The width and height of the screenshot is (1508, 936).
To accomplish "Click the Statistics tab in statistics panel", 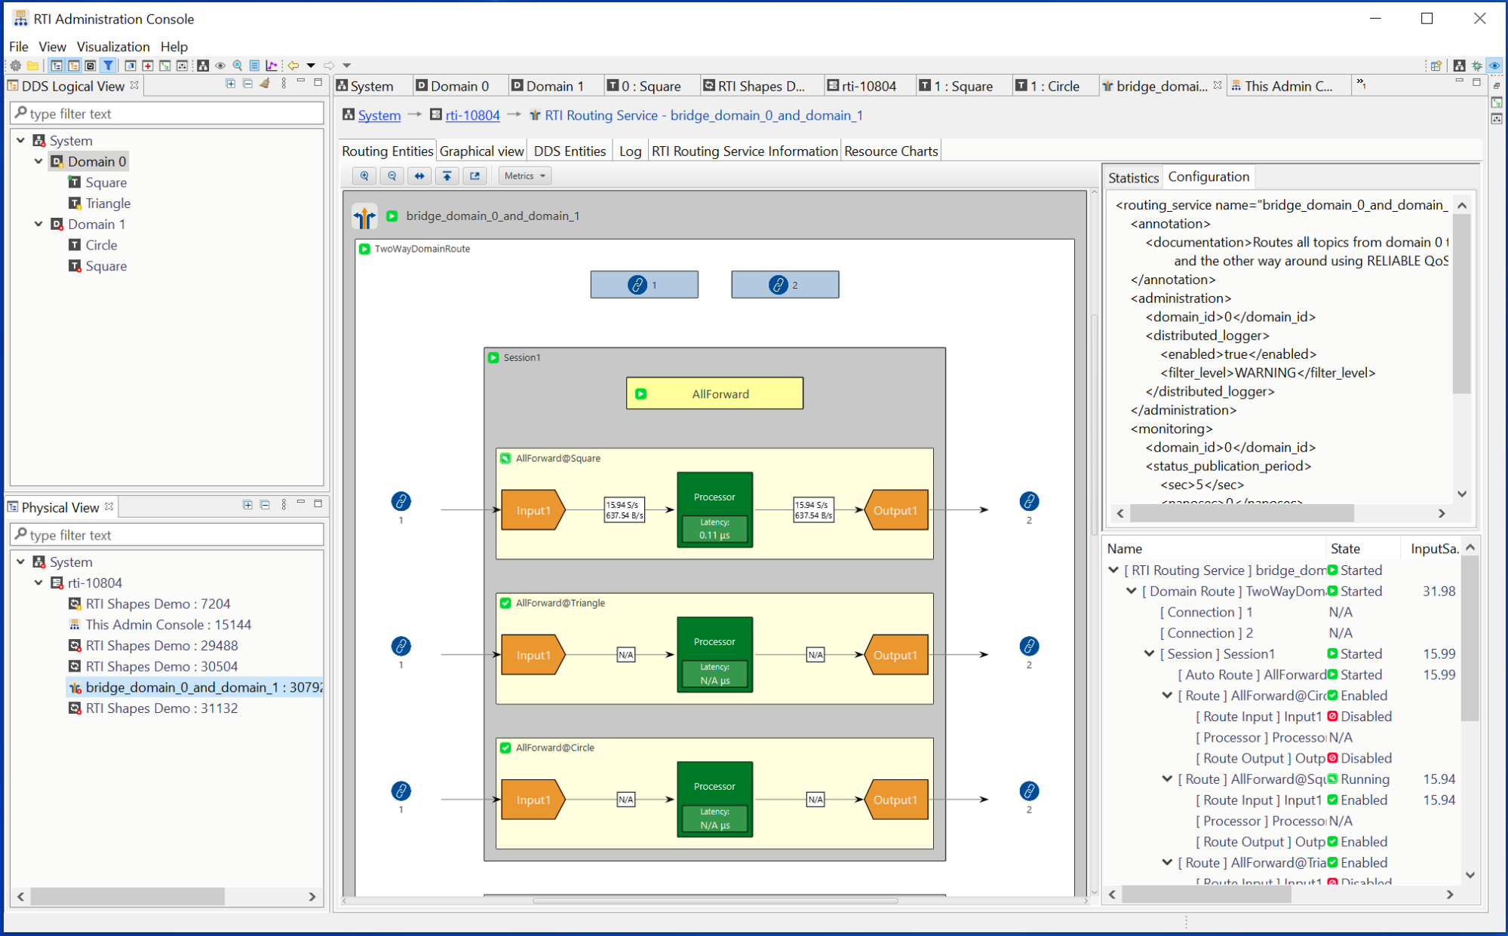I will point(1133,176).
